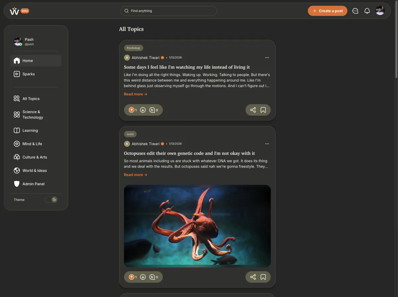Open the options menu on the Psychology post
The height and width of the screenshot is (297, 398).
tap(267, 57)
